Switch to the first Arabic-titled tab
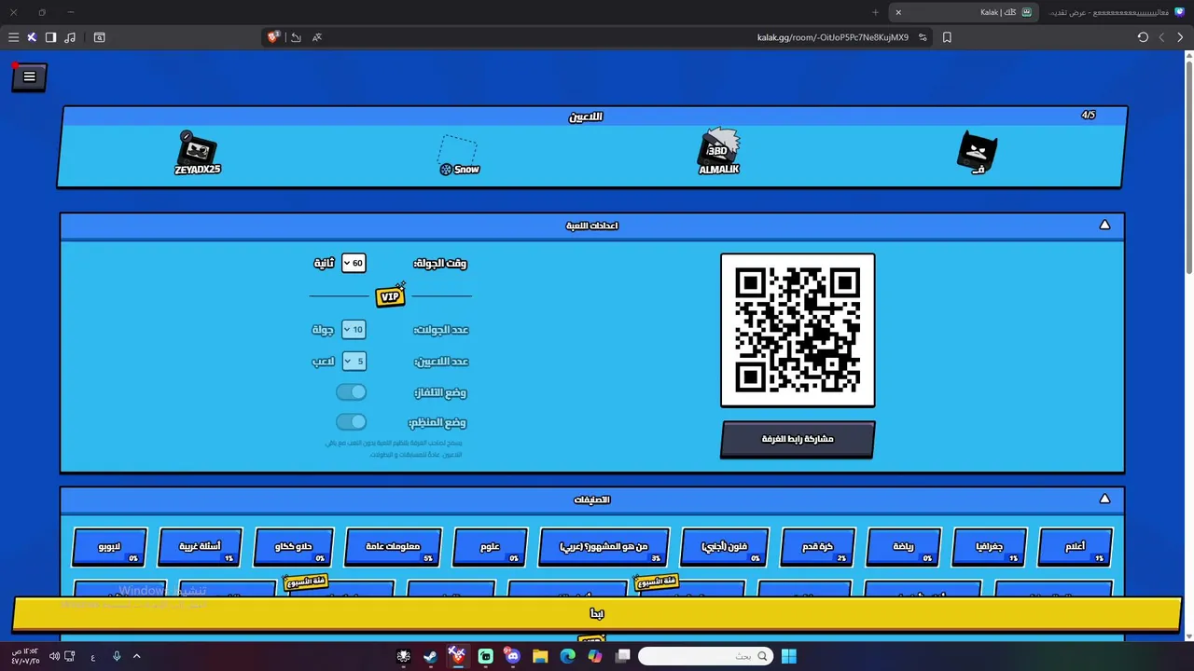 click(x=1115, y=12)
